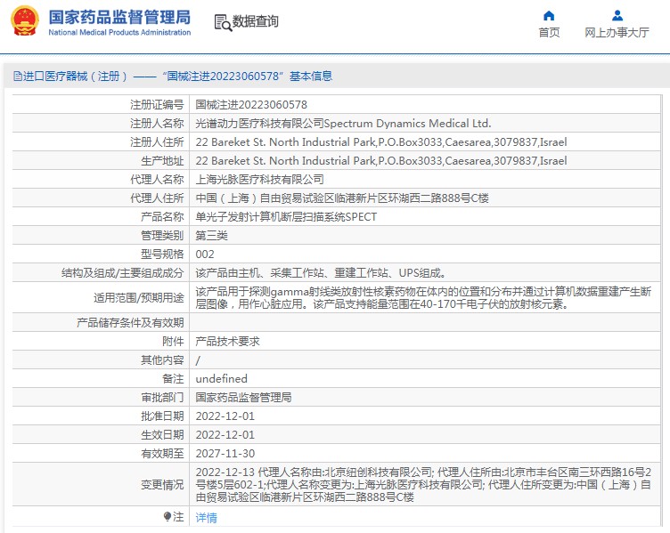Select 生效日期 value 2022-12-01
This screenshot has width=670, height=533.
point(225,435)
